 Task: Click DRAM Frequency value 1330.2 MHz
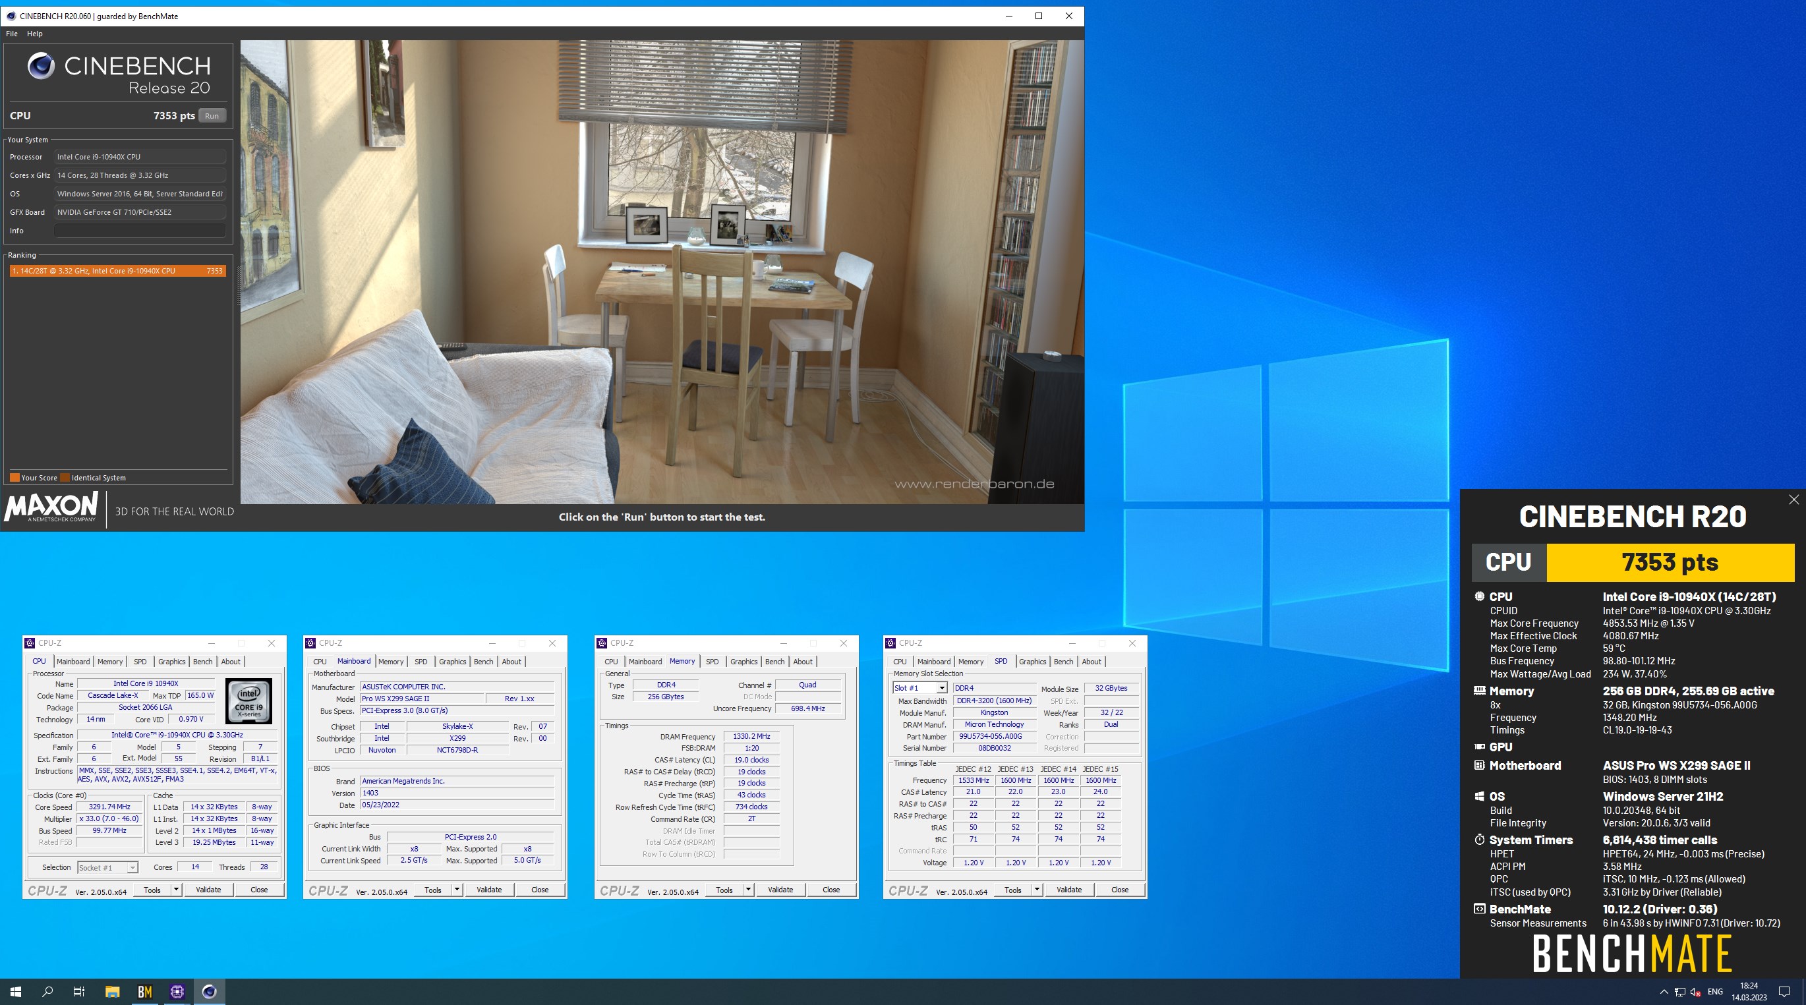coord(751,737)
